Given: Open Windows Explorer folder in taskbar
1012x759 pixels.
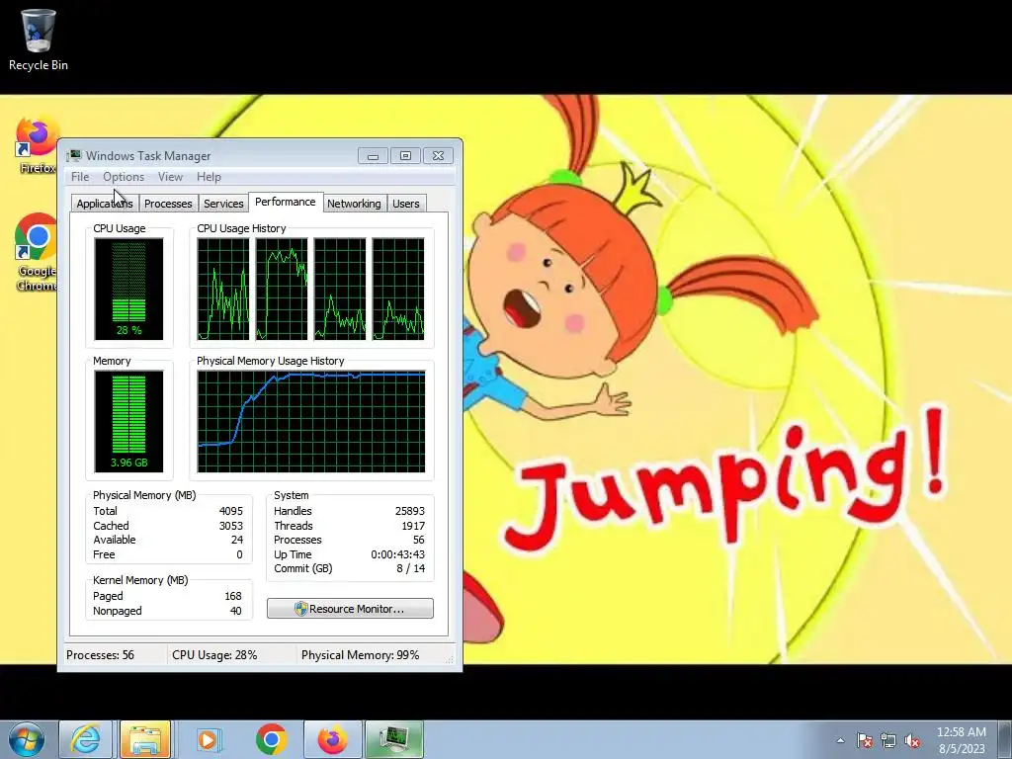Looking at the screenshot, I should [145, 739].
